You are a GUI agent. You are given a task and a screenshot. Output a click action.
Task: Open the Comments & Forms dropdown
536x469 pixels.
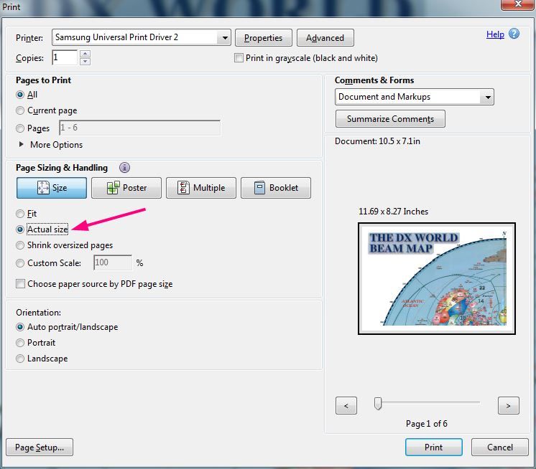[488, 97]
